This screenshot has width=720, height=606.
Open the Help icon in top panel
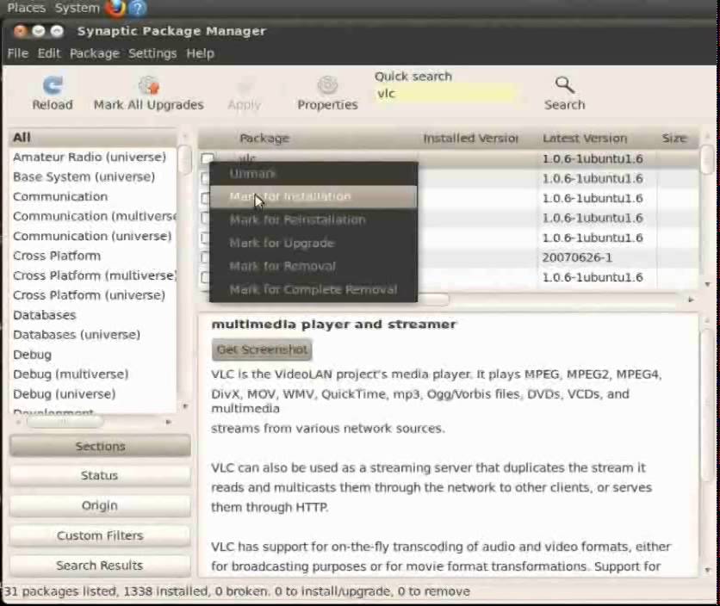(x=137, y=8)
